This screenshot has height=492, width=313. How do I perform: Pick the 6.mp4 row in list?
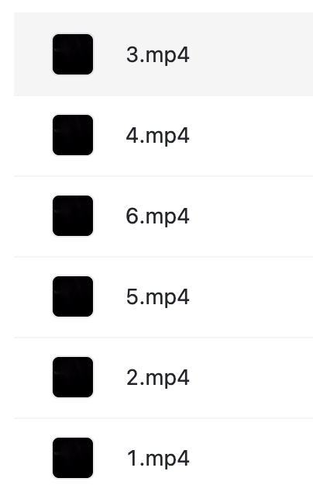[x=163, y=217]
